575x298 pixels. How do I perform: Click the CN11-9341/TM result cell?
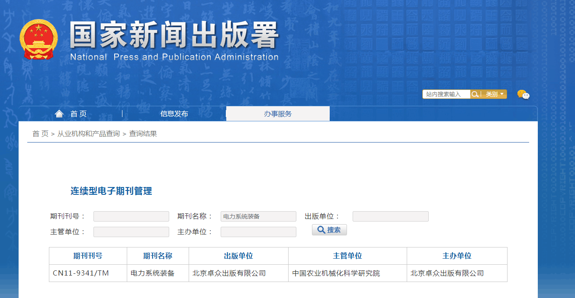tap(81, 273)
